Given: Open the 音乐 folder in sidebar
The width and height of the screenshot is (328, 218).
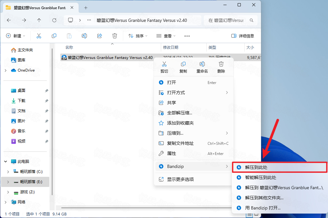Looking at the screenshot, I should [18, 131].
